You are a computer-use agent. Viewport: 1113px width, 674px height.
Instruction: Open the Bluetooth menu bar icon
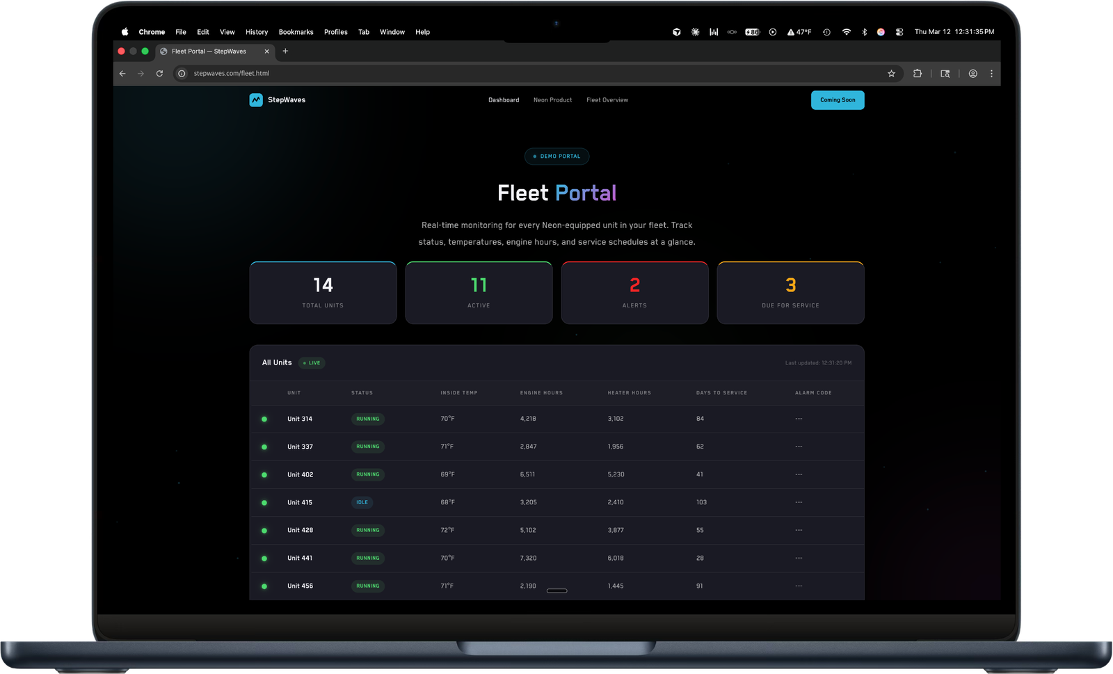click(x=864, y=31)
